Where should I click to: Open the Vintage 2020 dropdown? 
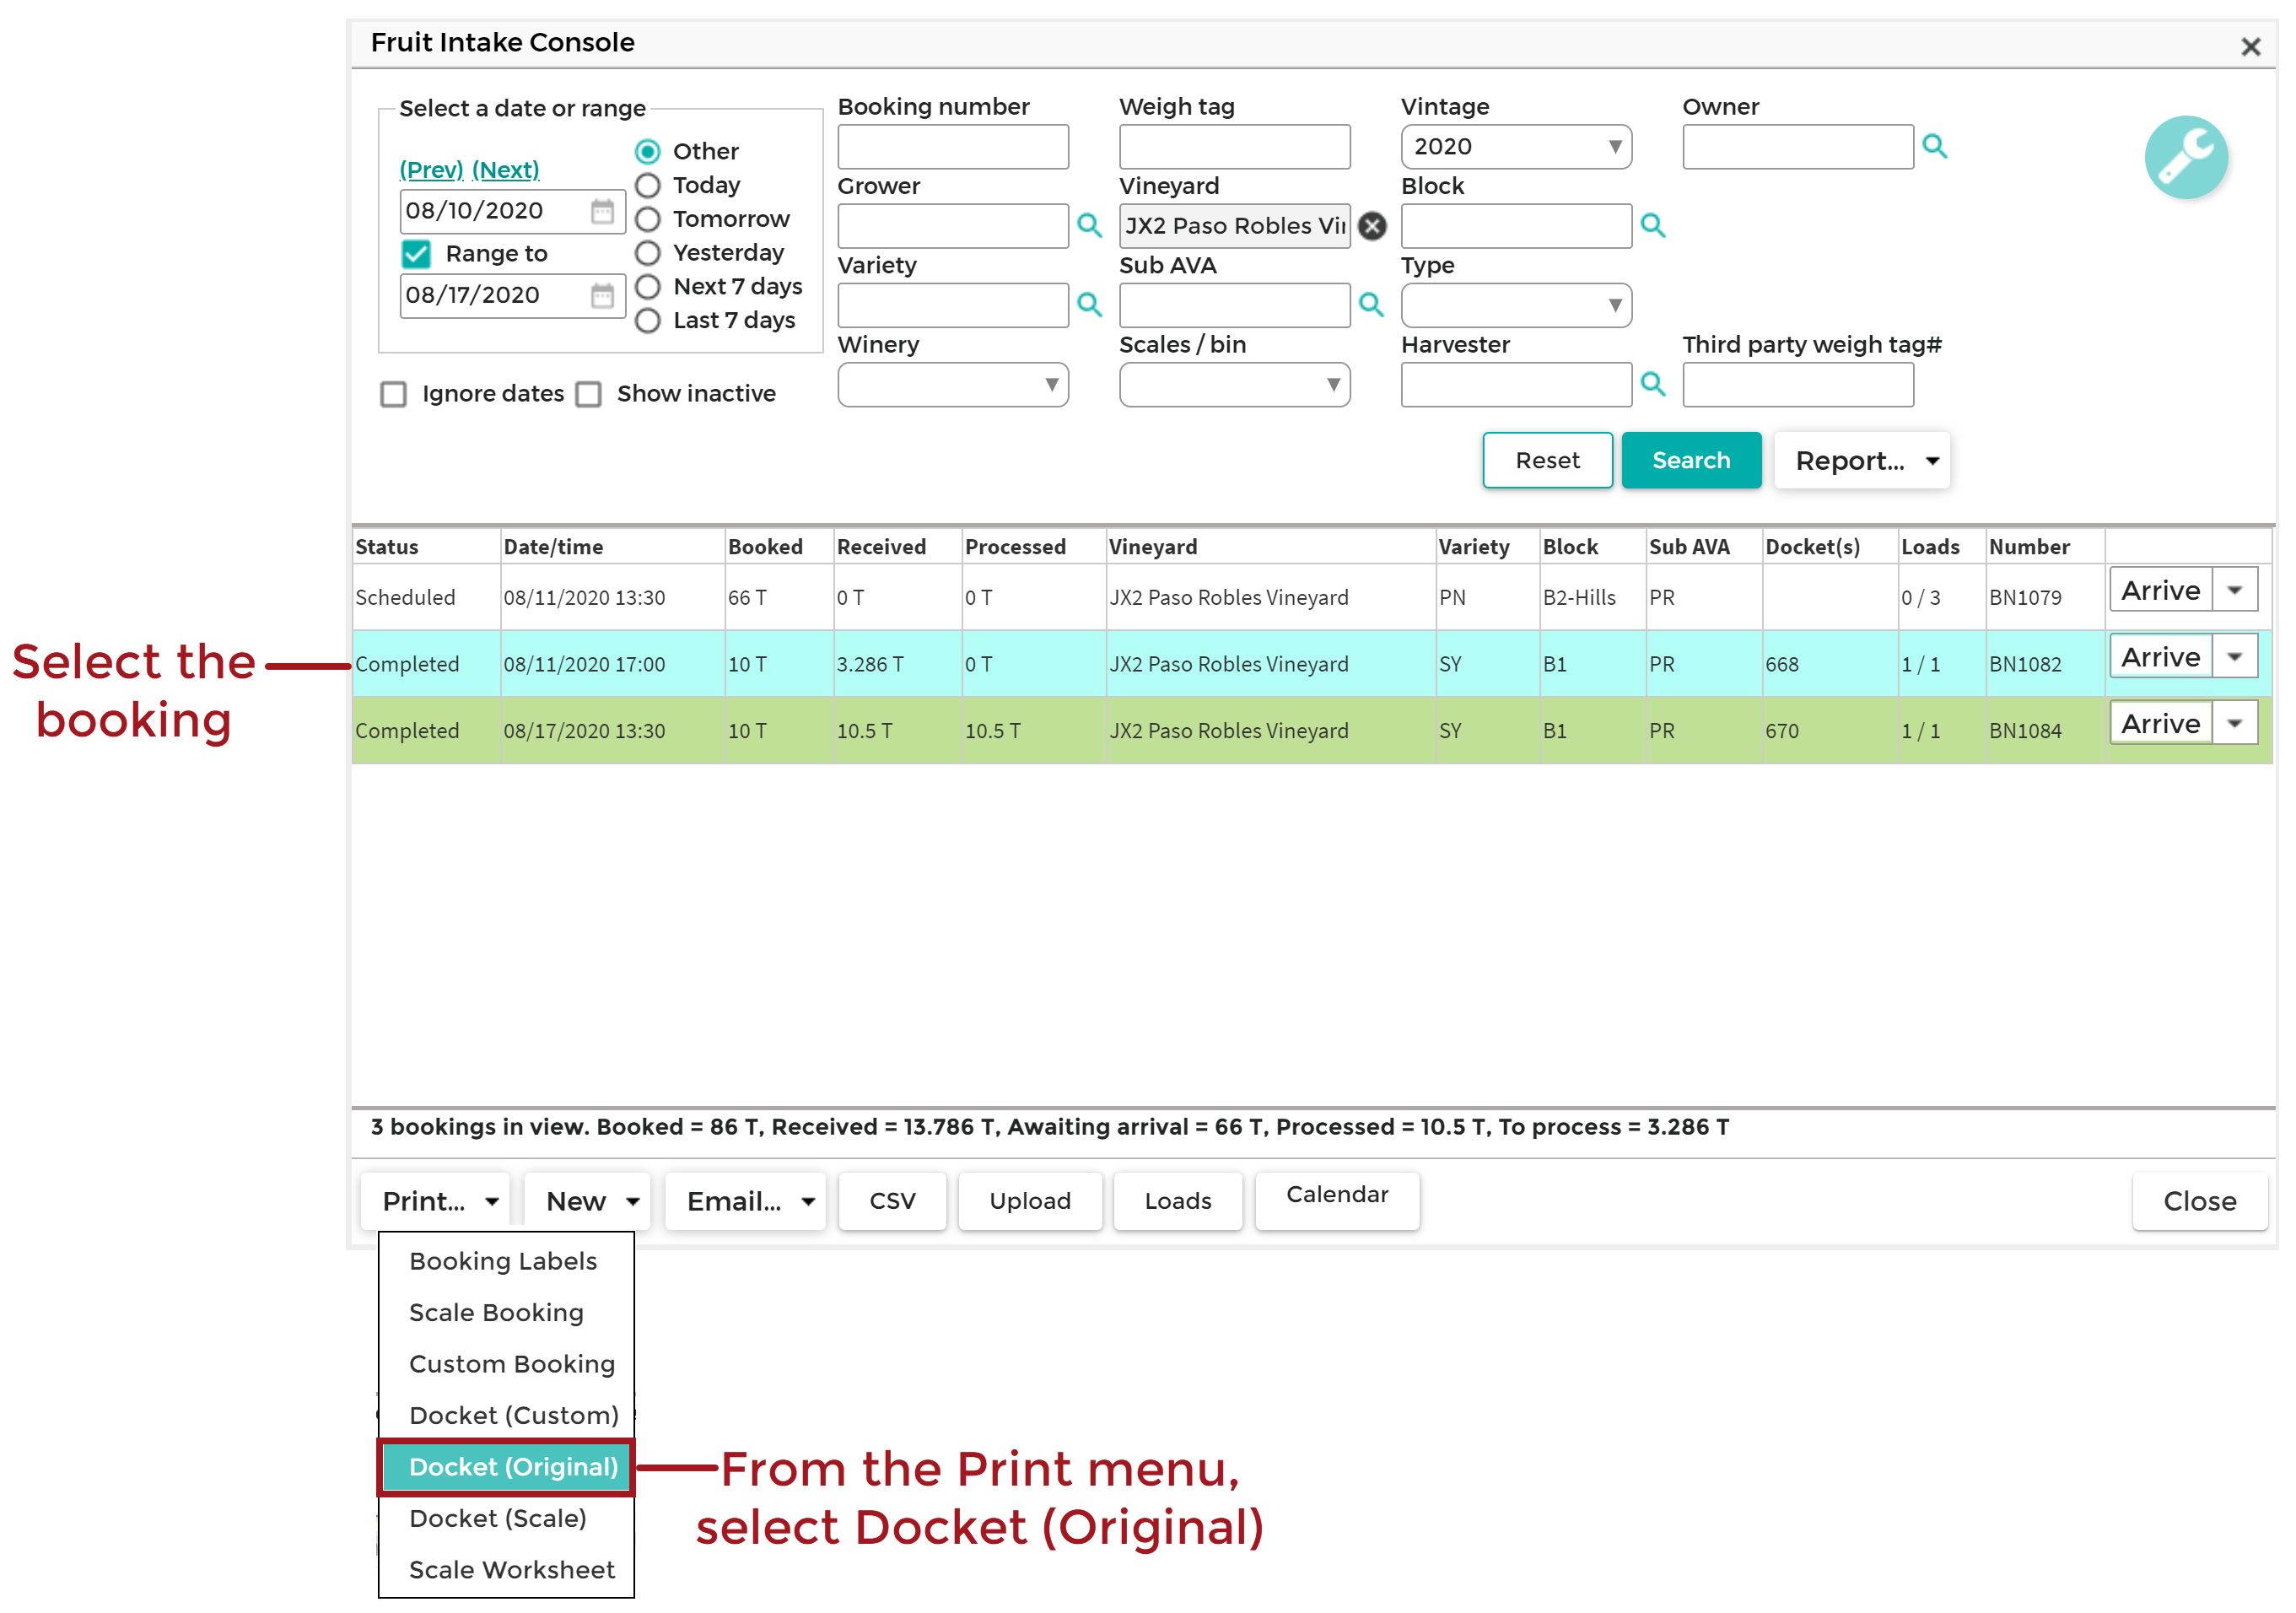coord(1516,147)
